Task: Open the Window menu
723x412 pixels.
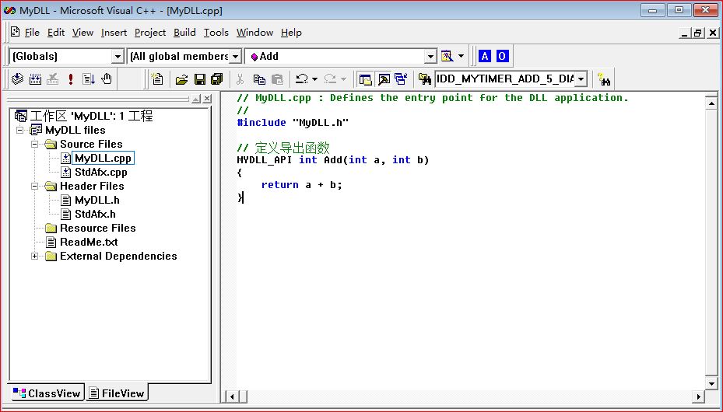Action: click(254, 32)
